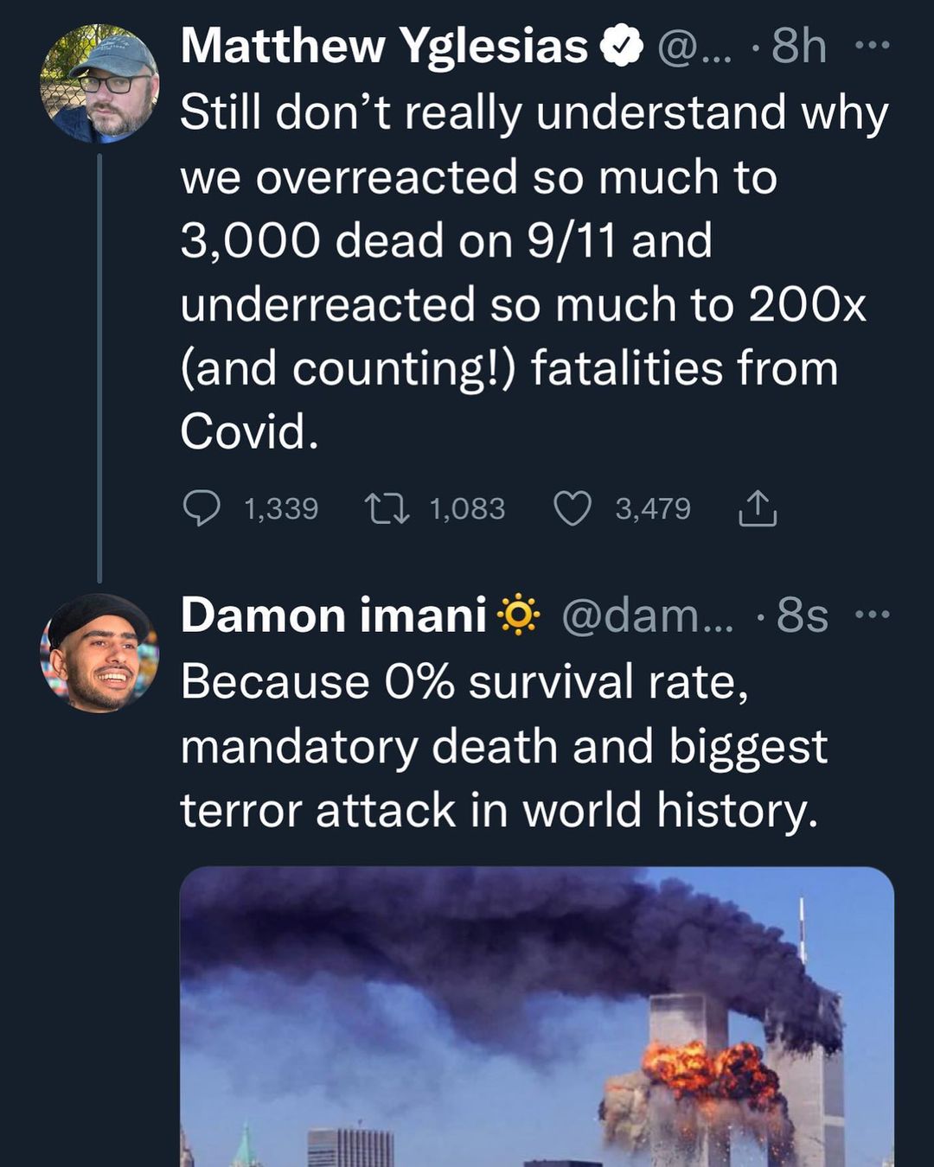
Task: Open the @dam... username handle
Action: pyautogui.click(x=647, y=615)
